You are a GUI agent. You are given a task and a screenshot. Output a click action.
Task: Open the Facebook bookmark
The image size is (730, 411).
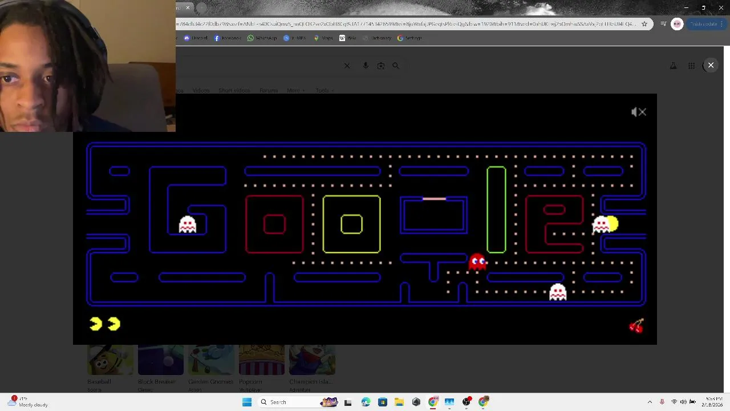[x=228, y=38]
